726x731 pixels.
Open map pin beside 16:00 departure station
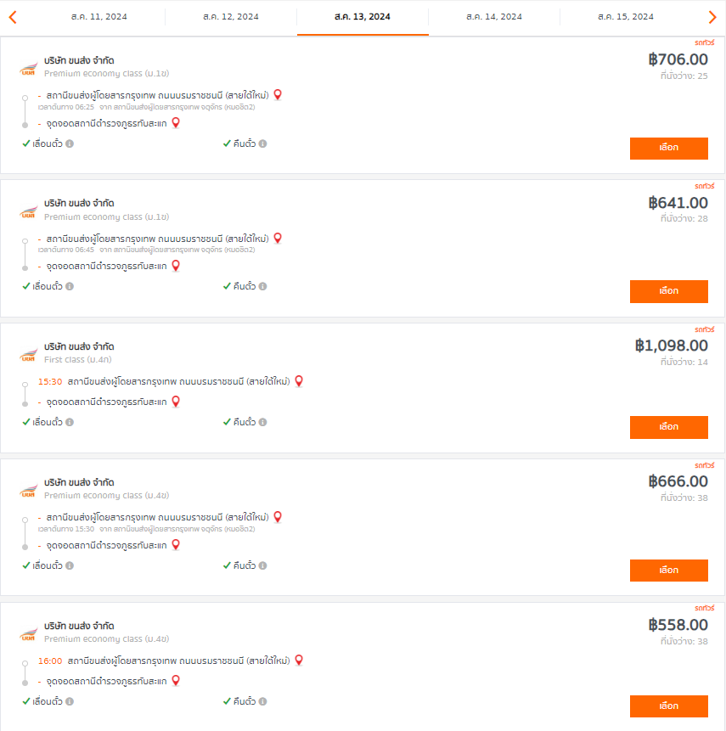(299, 661)
